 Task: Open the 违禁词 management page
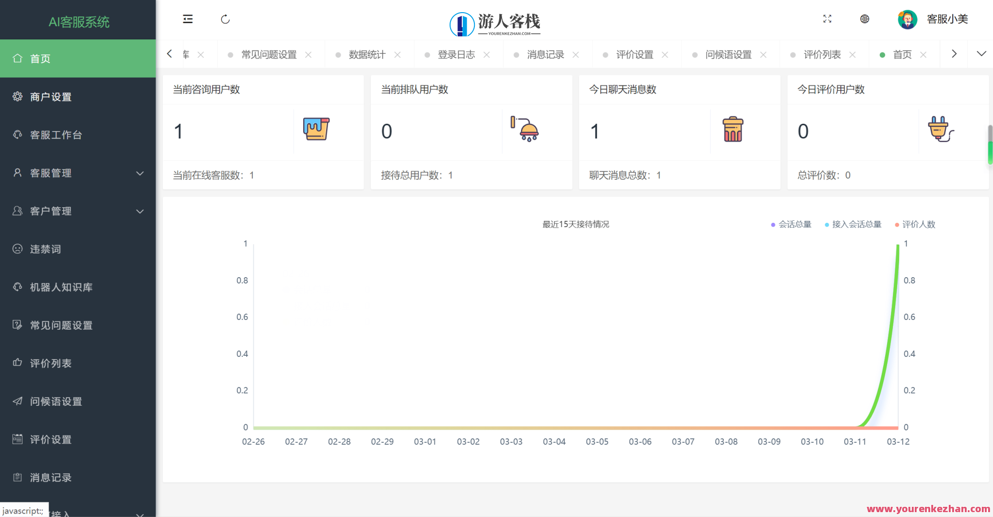tap(45, 249)
